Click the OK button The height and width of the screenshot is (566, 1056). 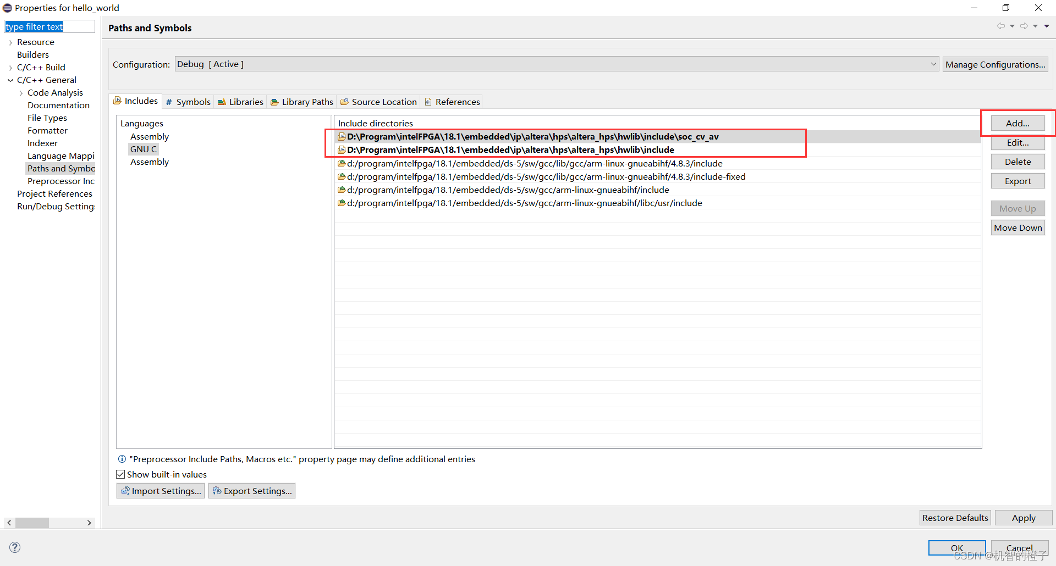click(957, 548)
